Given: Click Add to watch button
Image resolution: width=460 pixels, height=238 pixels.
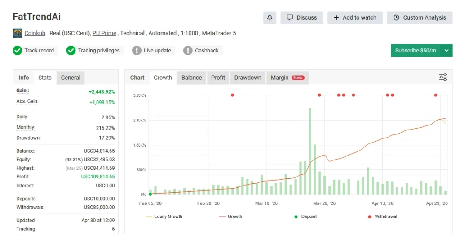Looking at the screenshot, I should tap(355, 17).
